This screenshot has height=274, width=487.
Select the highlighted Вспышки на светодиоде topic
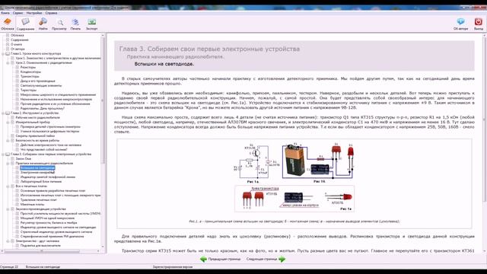tap(37, 167)
